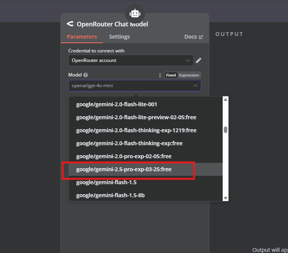The image size is (288, 253).
Task: Click the robot icon above the node panel
Action: coord(135,13)
